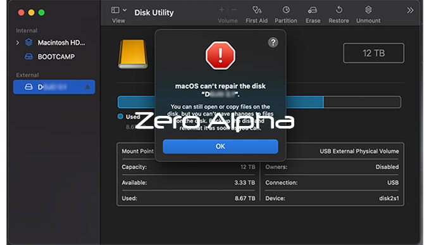Expand the Macintosh HD tree item
Screen dimensions: 429x245
coord(18,42)
